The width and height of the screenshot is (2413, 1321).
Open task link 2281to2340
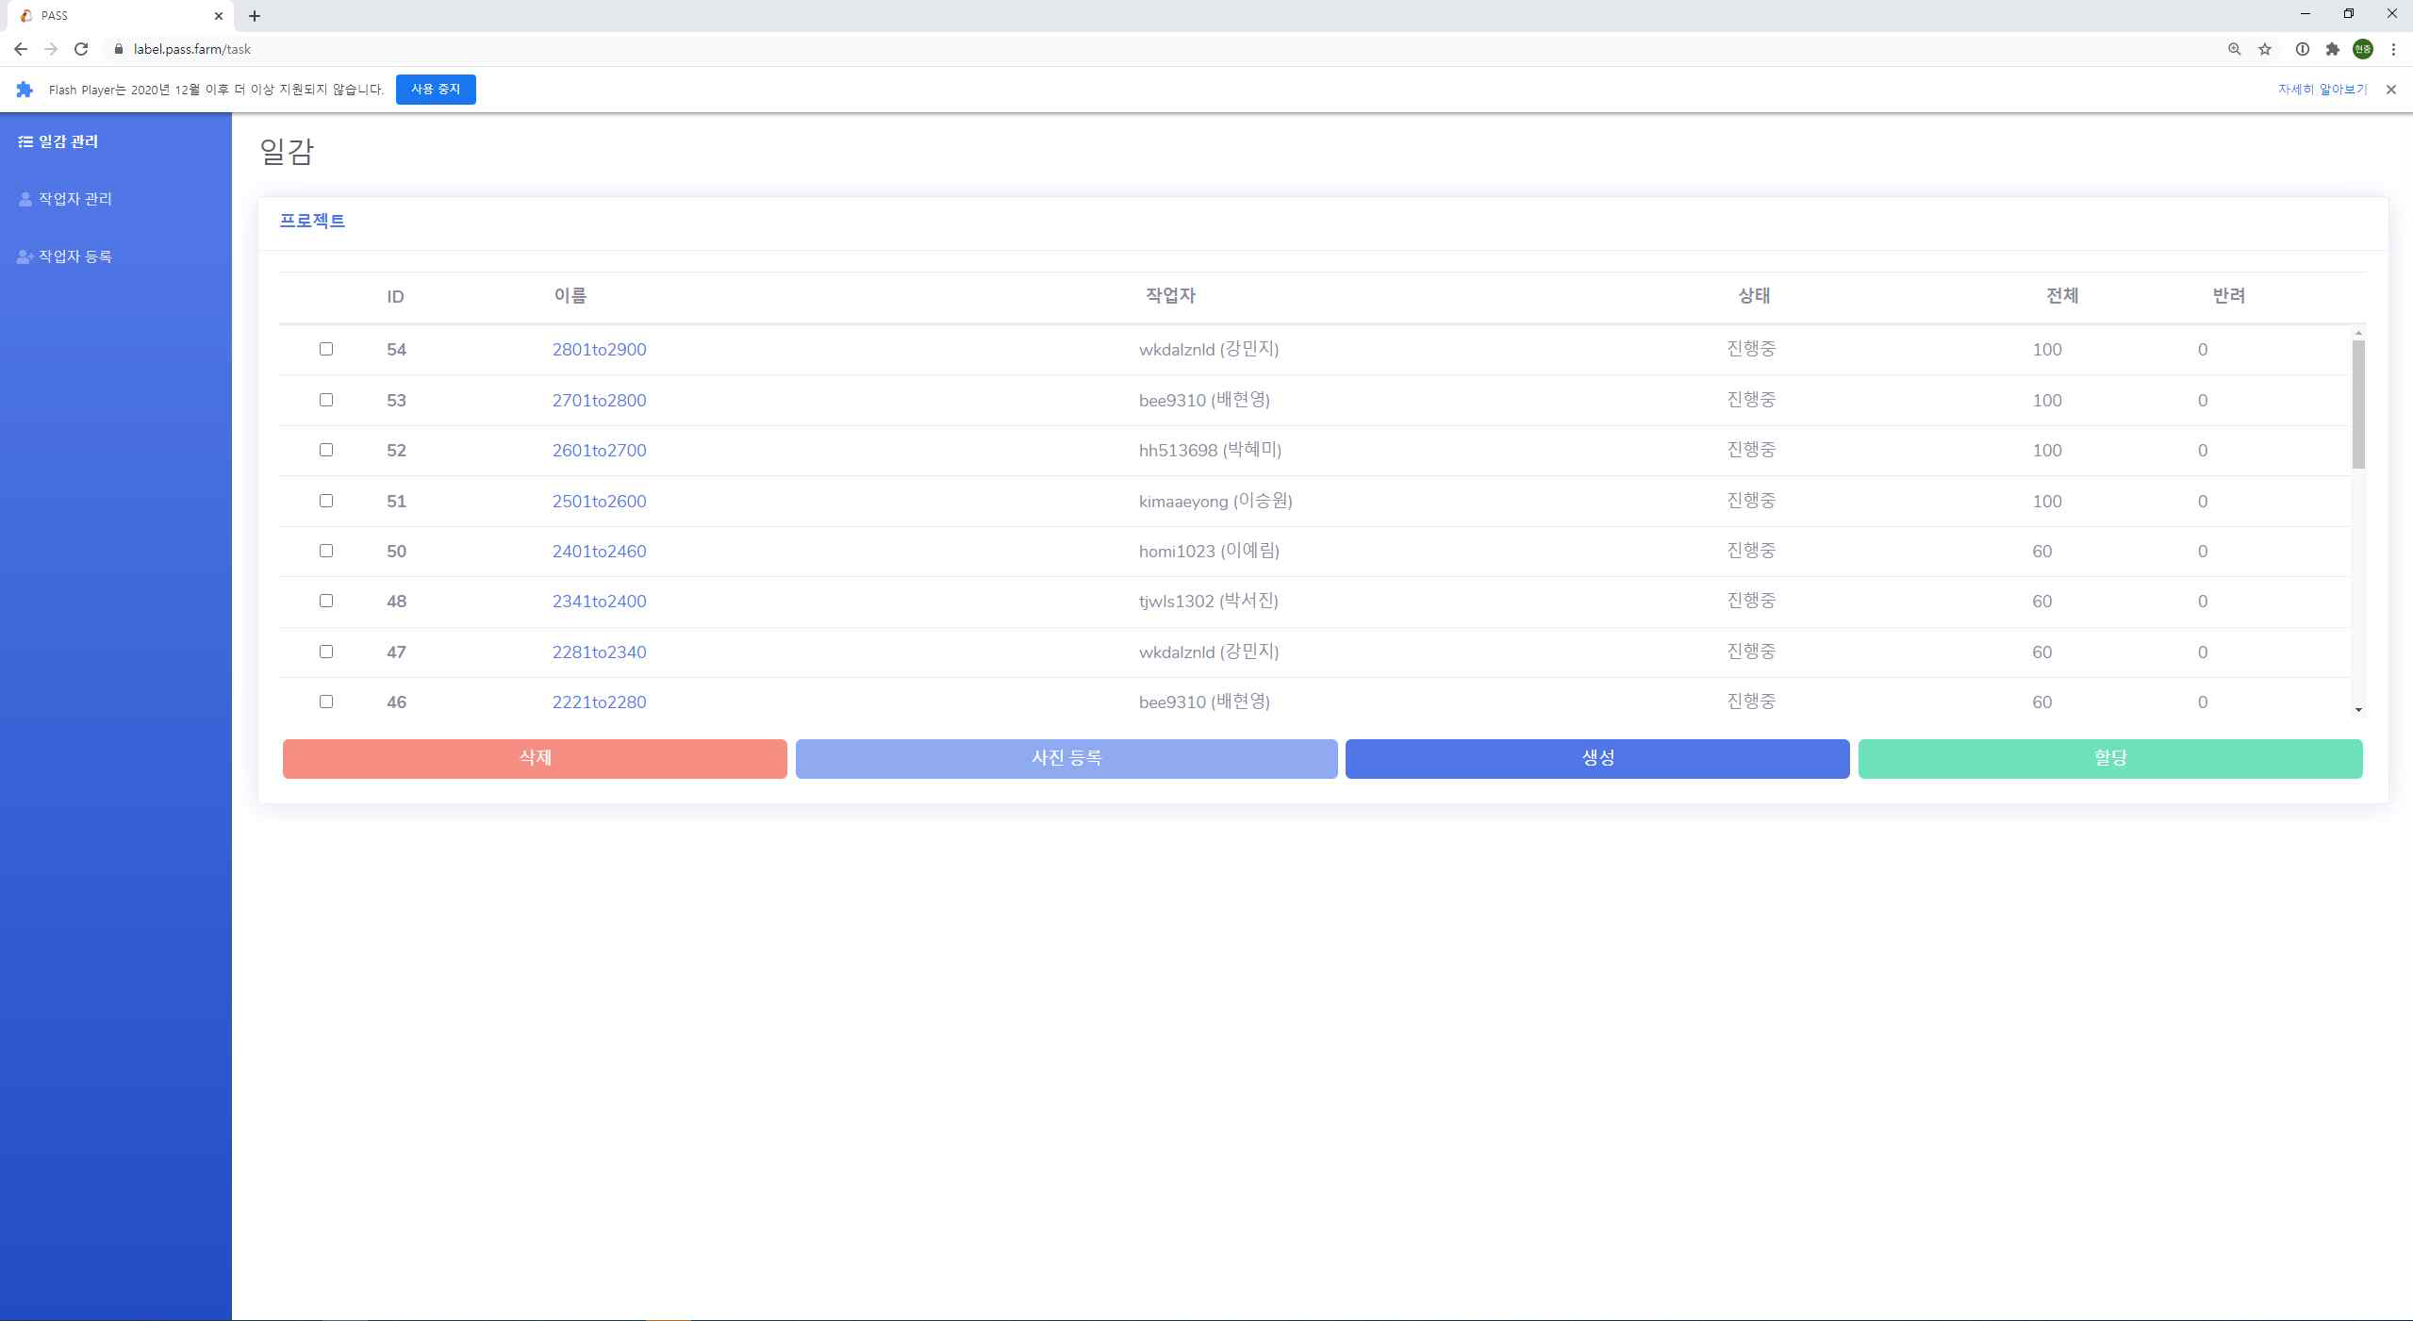tap(600, 652)
